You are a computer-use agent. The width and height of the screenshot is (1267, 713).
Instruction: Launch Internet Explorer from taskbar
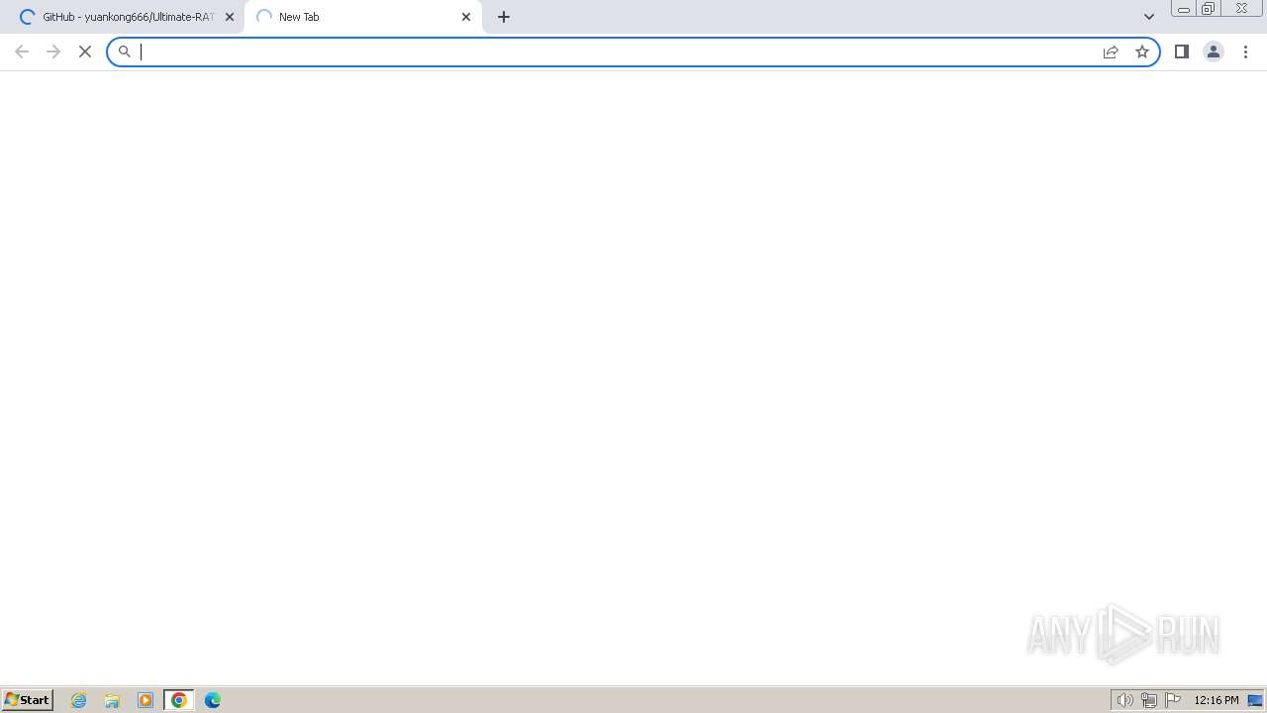pos(79,700)
